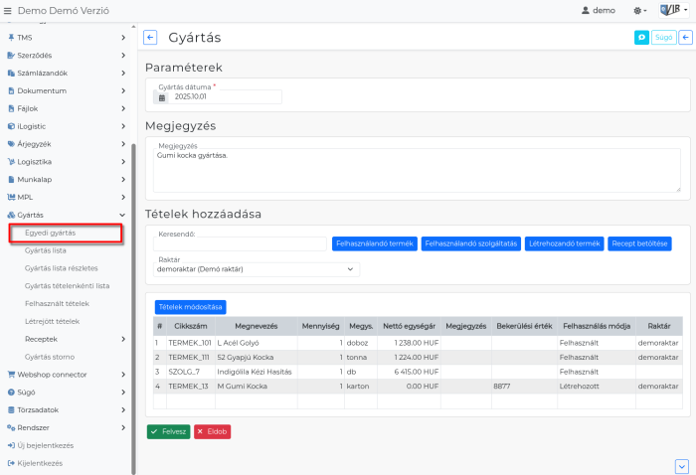
Task: Open Gyártás lista in the sidebar
Action: [x=46, y=250]
